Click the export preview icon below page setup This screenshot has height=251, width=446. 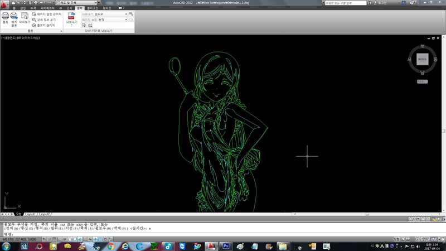(x=84, y=25)
